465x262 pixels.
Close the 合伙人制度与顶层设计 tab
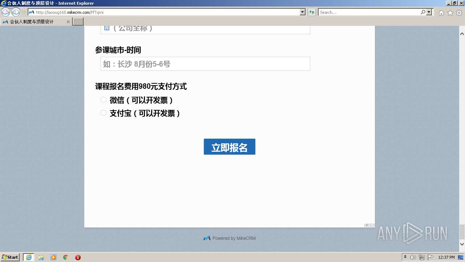tap(68, 22)
